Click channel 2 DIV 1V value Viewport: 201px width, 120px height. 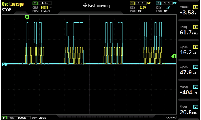tap(168, 7)
